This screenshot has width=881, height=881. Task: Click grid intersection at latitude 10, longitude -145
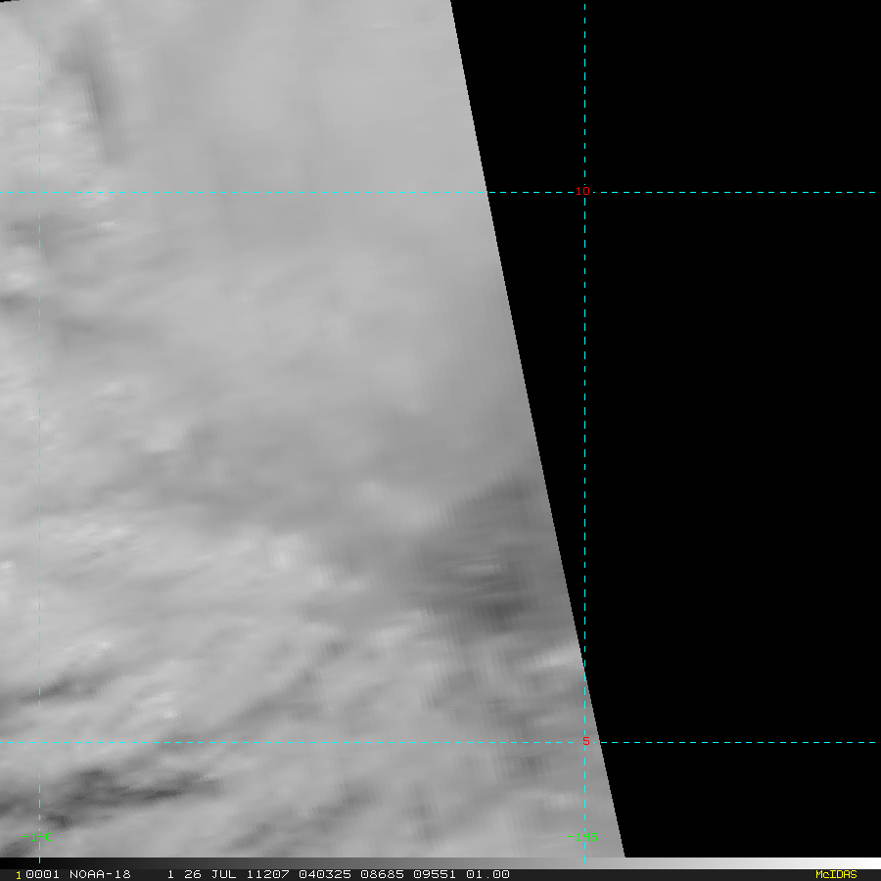pos(585,192)
